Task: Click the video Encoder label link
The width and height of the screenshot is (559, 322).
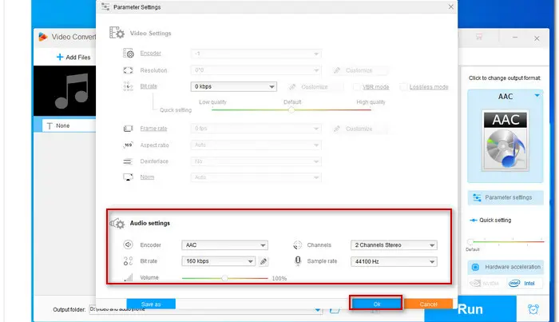Action: point(150,53)
